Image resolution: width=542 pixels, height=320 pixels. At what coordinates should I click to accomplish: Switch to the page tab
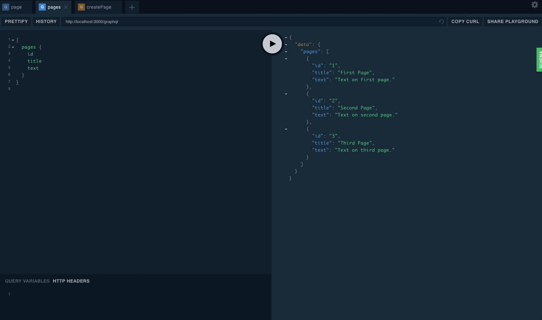[x=16, y=7]
